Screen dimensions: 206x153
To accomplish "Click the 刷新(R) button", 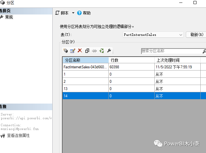I will tap(196, 35).
